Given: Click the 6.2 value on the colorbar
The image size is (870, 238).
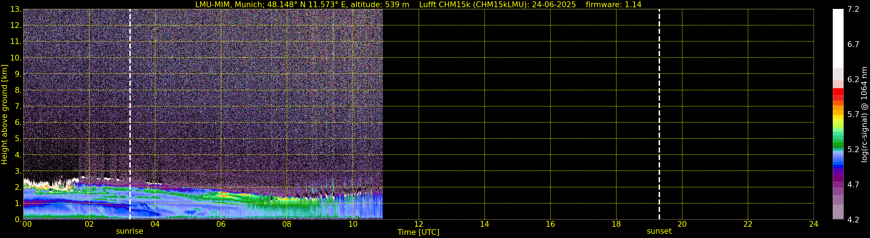Looking at the screenshot, I should tap(853, 79).
